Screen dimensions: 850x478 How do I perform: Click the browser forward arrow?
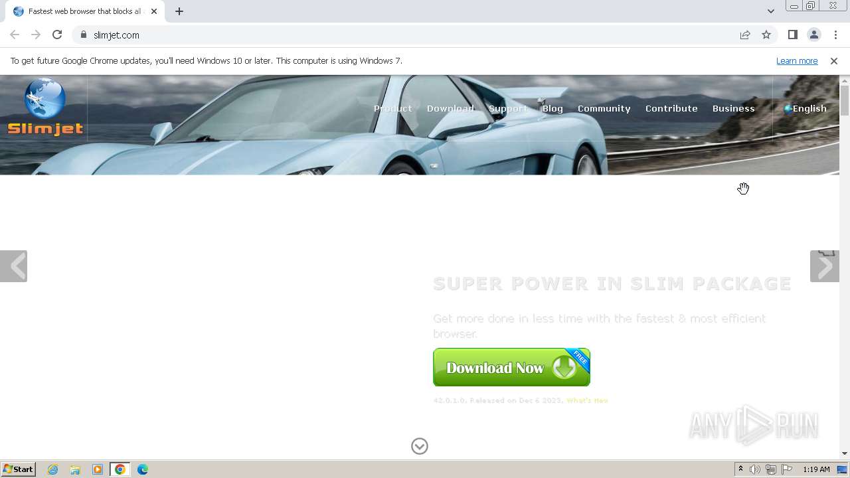tap(36, 35)
